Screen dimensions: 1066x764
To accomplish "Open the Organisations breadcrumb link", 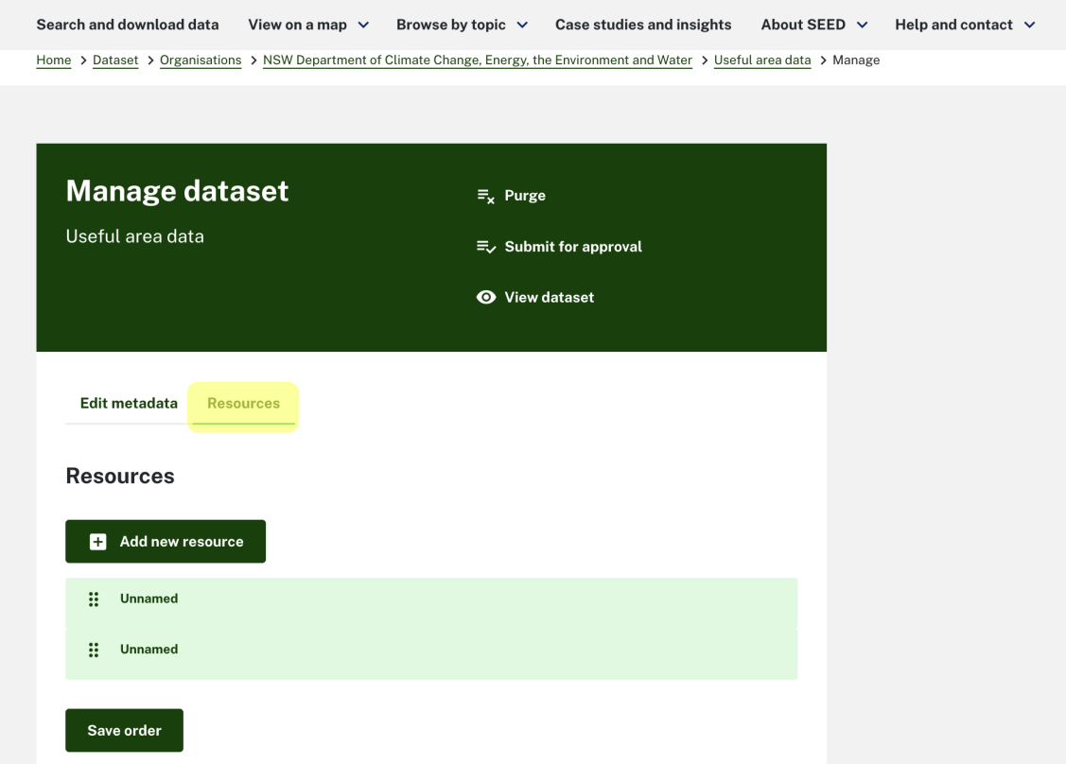I will [x=201, y=60].
